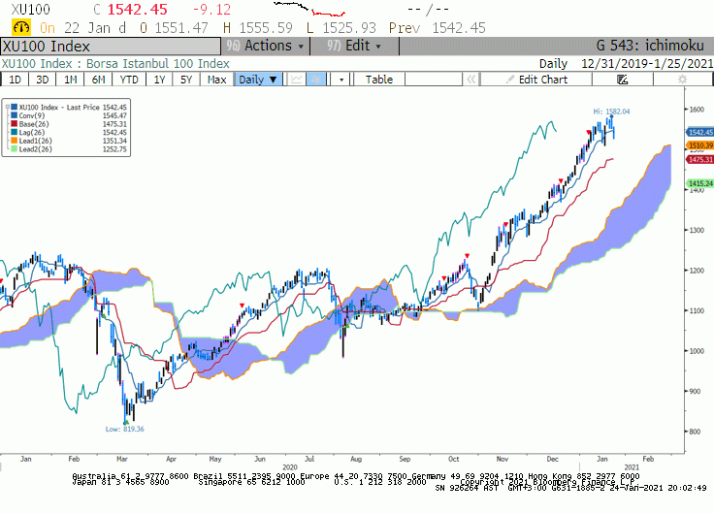The height and width of the screenshot is (514, 714).
Task: Open the annotations notepad icon
Action: click(x=623, y=80)
